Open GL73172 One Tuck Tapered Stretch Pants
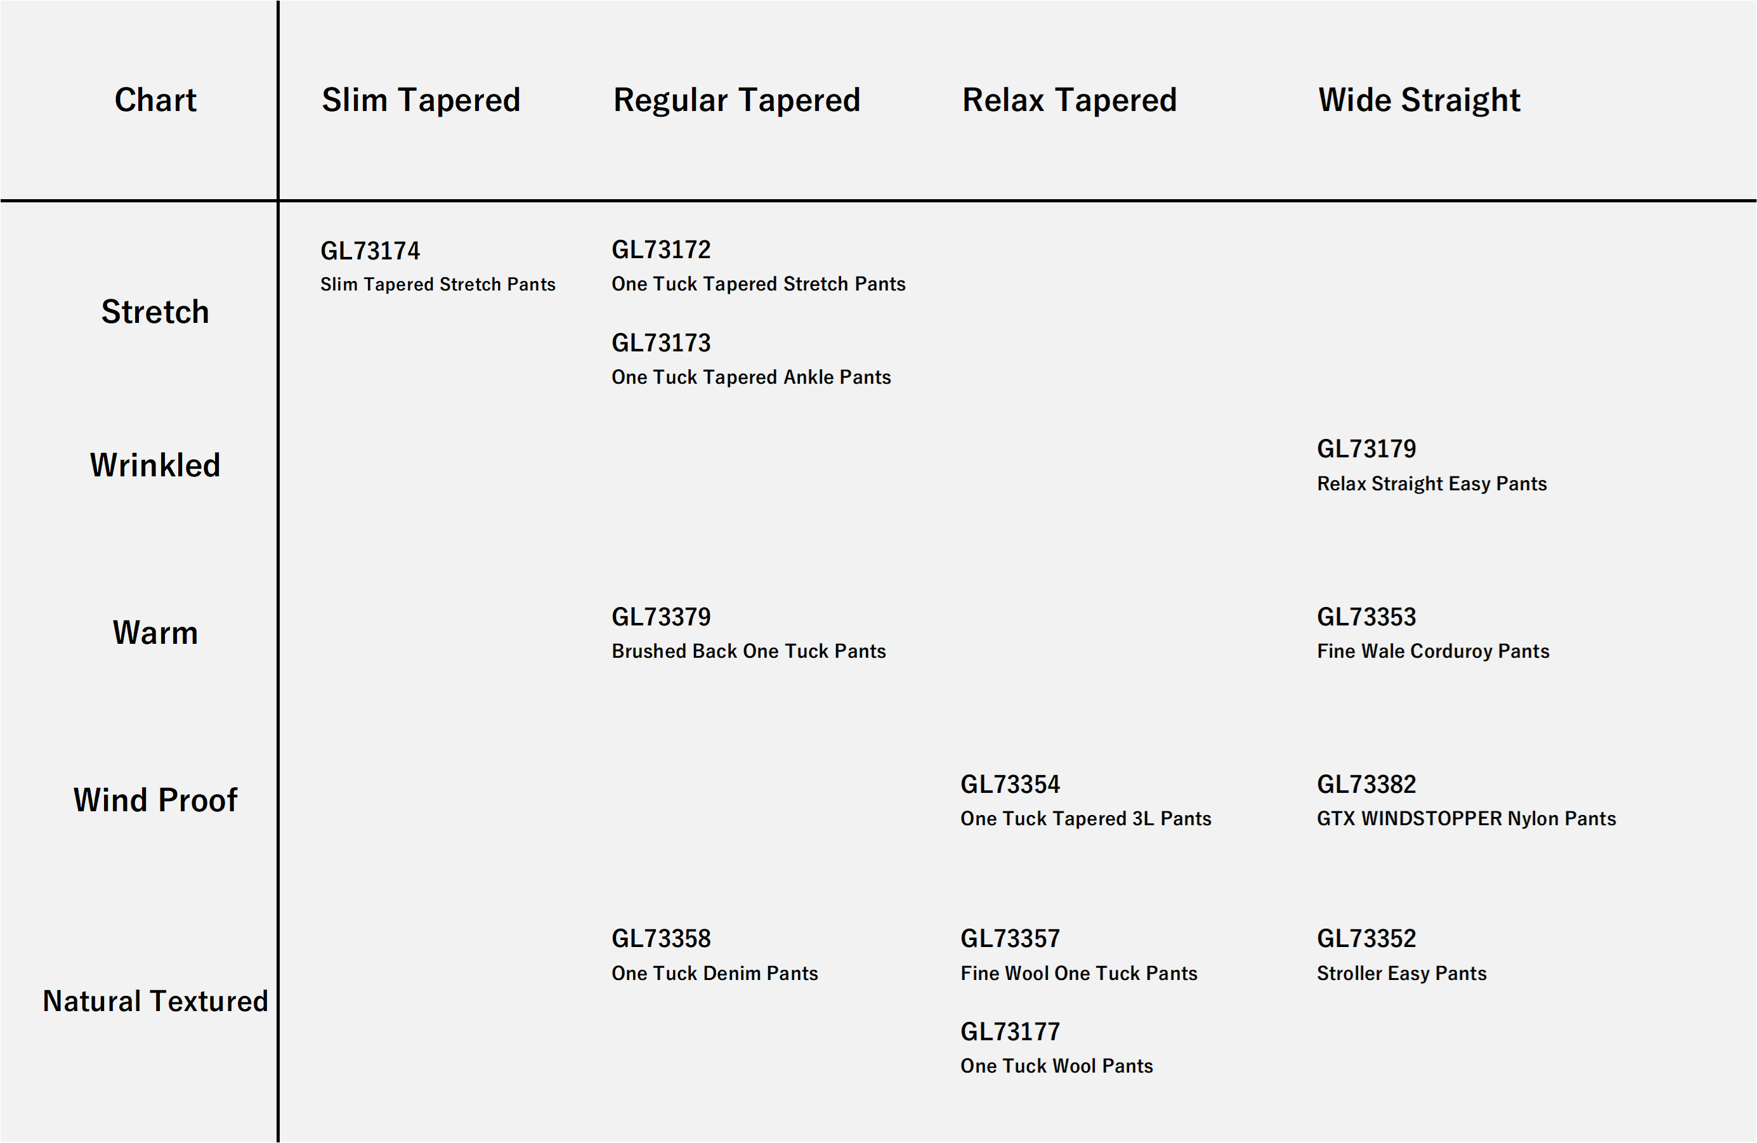Viewport: 1757px width, 1143px height. [758, 266]
